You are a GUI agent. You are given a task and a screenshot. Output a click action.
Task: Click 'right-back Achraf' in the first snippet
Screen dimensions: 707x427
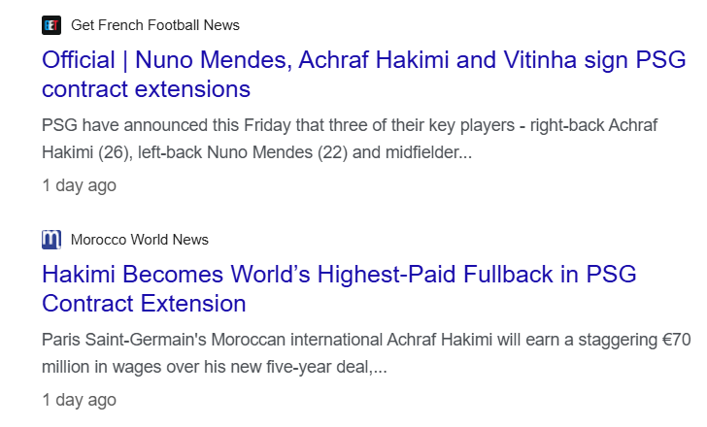tap(593, 125)
